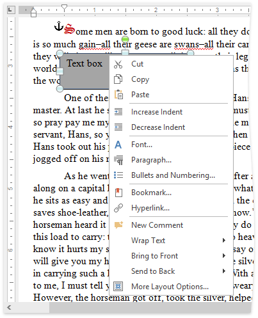Select New Comment menu entry

tap(171, 225)
